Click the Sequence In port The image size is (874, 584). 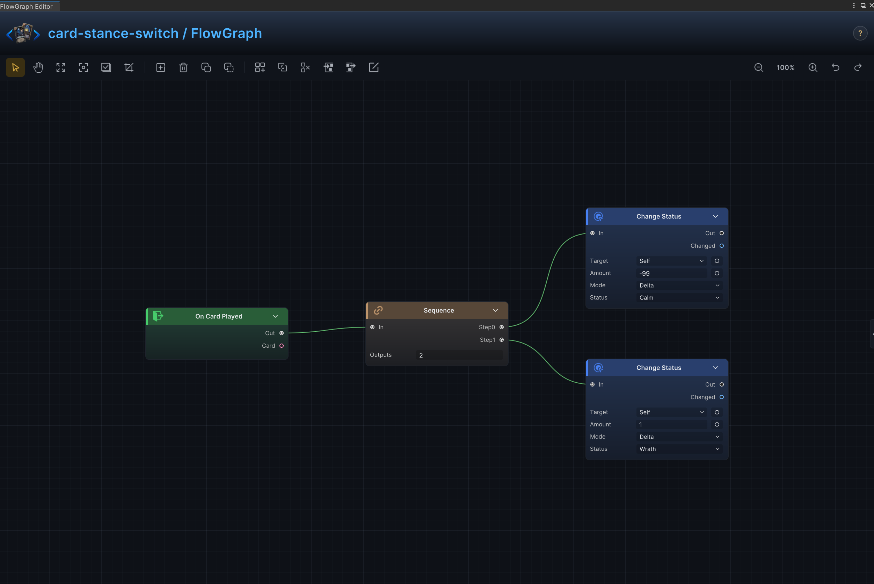pos(372,327)
